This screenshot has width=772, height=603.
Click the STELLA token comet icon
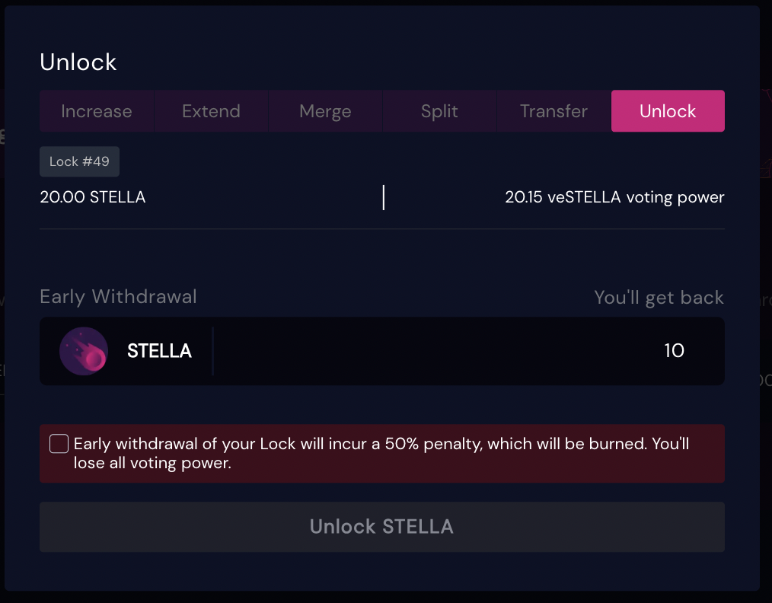[x=84, y=351]
